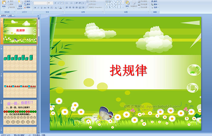Align text right in paragraph group

[x=73, y=8]
